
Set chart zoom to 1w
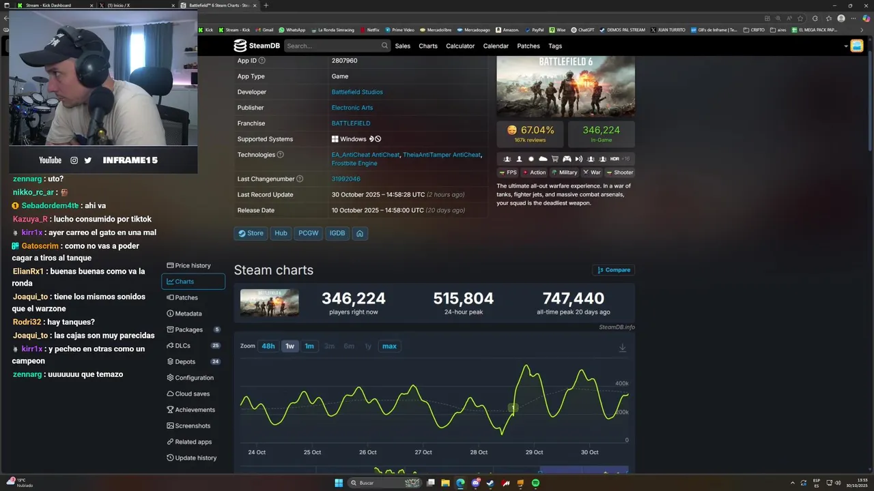point(290,346)
